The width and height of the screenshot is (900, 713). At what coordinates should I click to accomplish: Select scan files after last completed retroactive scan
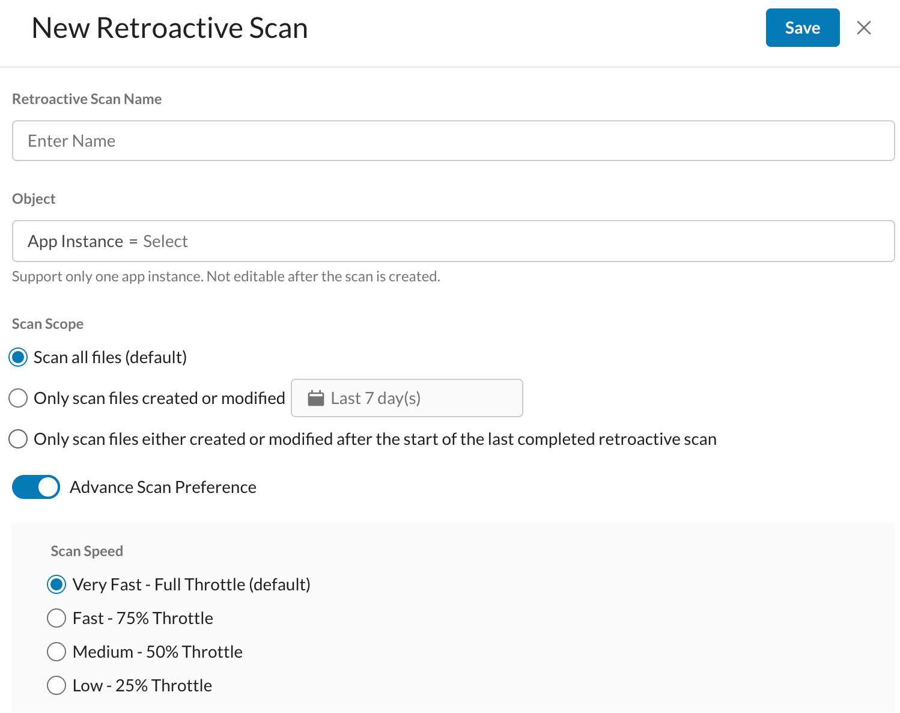pyautogui.click(x=19, y=439)
